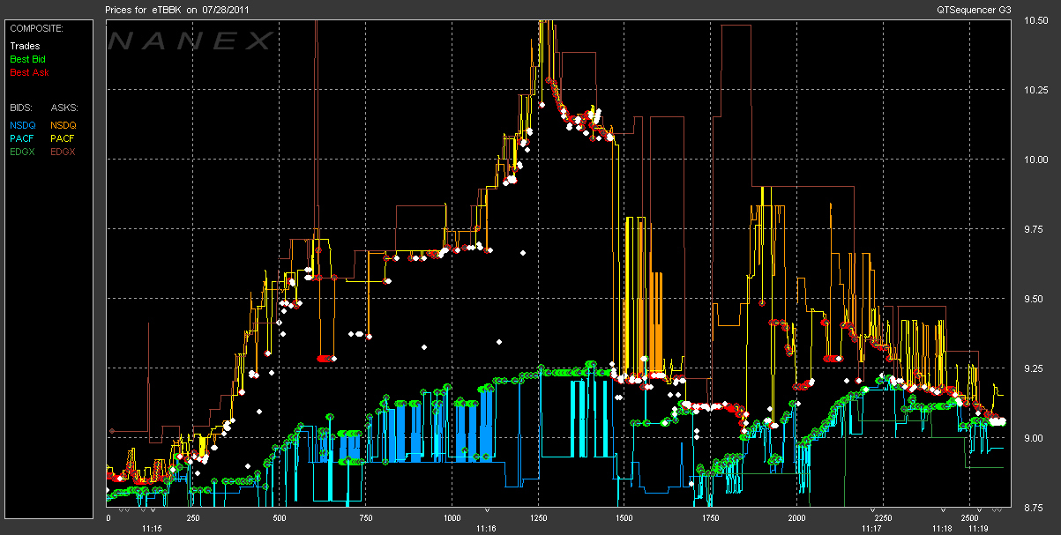1061x535 pixels.
Task: Click the NANEX watermark logo
Action: click(191, 41)
